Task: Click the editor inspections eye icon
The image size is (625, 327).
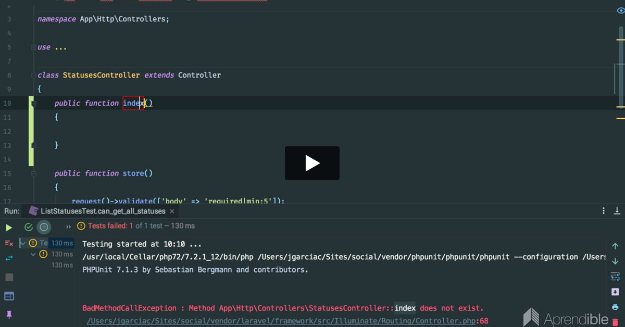Action: [x=620, y=11]
